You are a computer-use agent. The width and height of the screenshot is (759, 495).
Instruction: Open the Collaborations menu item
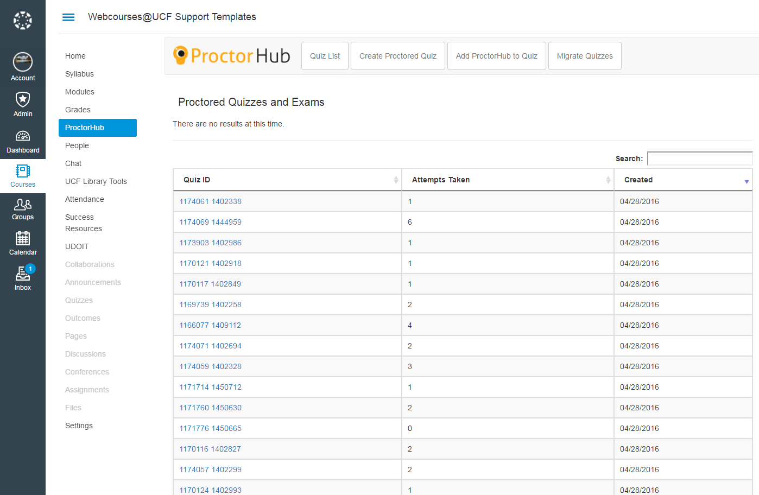click(90, 264)
